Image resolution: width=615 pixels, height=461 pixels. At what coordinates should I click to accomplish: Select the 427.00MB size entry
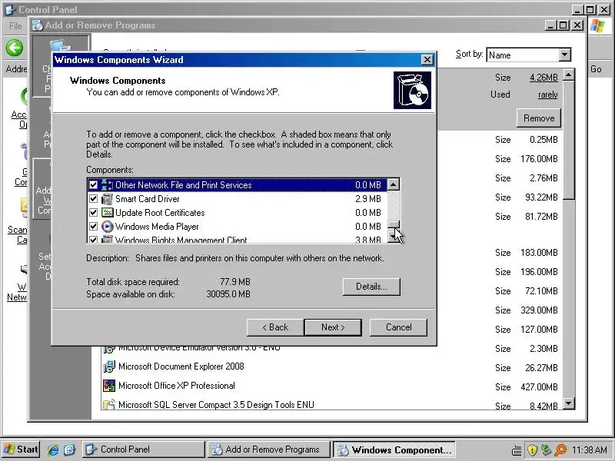click(540, 387)
